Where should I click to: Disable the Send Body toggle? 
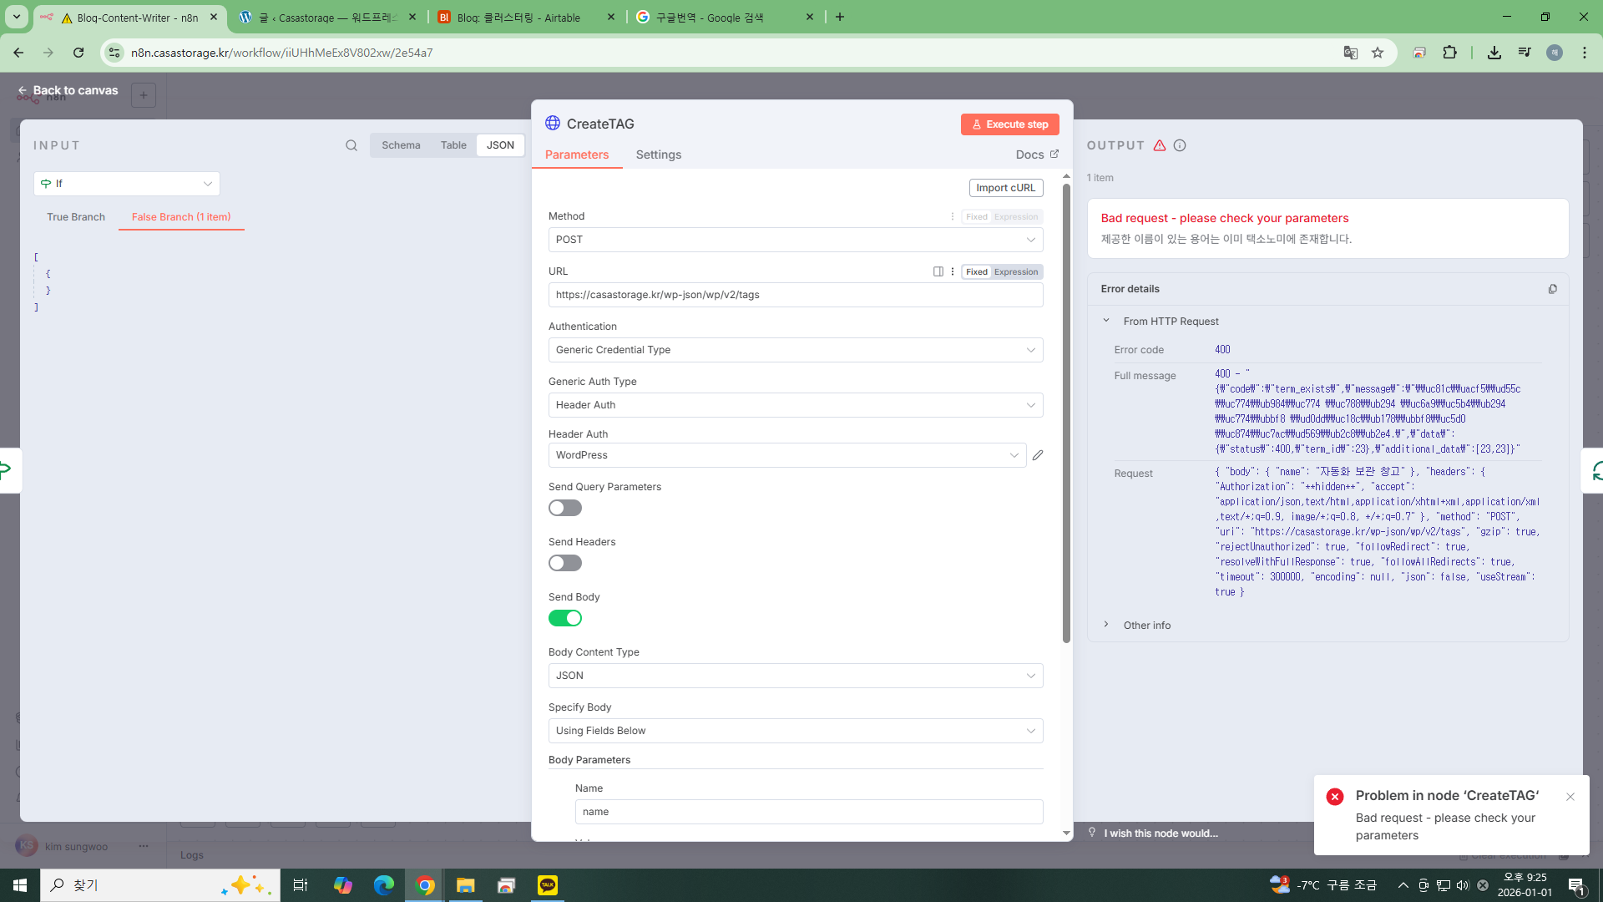[x=565, y=618]
